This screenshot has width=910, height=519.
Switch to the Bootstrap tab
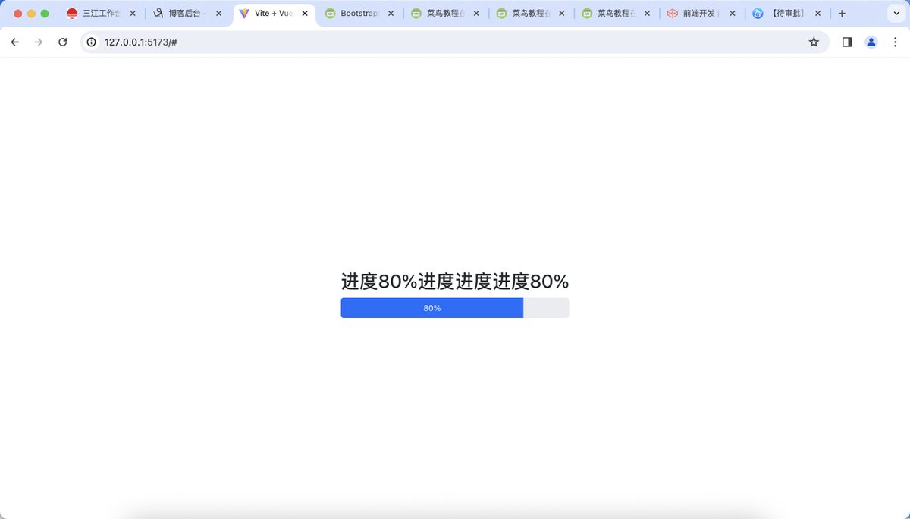pyautogui.click(x=359, y=14)
